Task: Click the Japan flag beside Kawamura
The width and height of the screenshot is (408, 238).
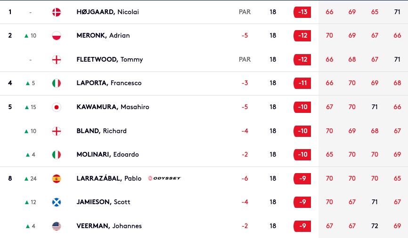Action: click(x=57, y=107)
